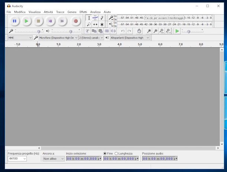Image resolution: width=227 pixels, height=172 pixels.
Task: Skip to end of project
Action: pyautogui.click(x=62, y=21)
